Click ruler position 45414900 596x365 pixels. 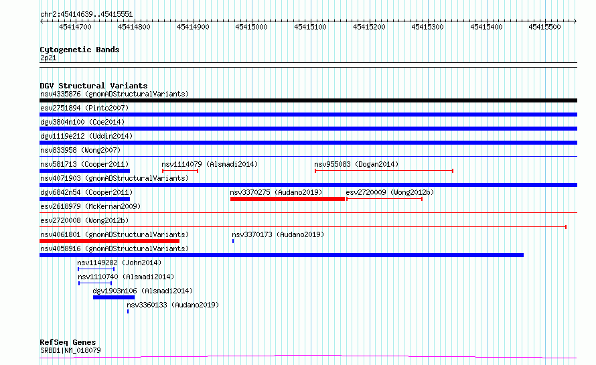pyautogui.click(x=193, y=27)
